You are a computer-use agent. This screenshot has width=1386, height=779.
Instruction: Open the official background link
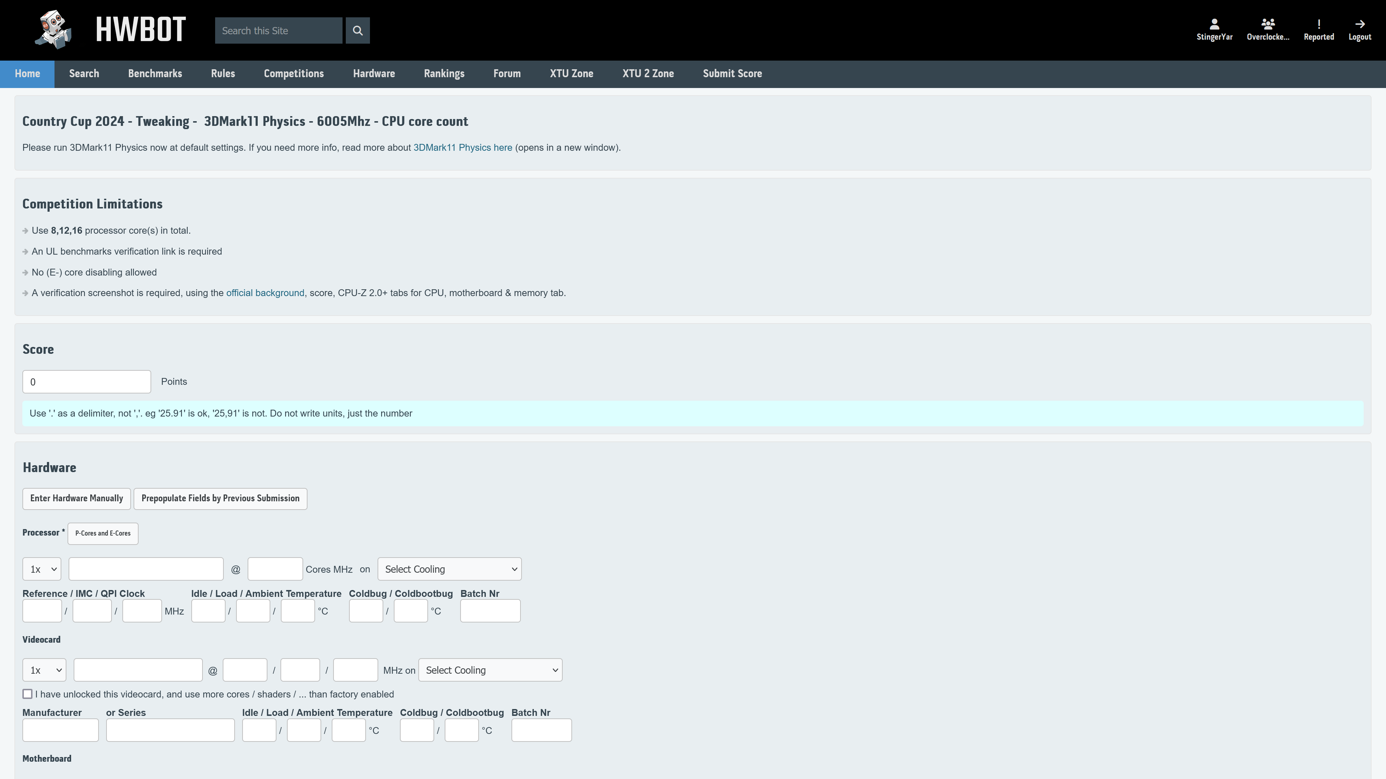(x=265, y=293)
